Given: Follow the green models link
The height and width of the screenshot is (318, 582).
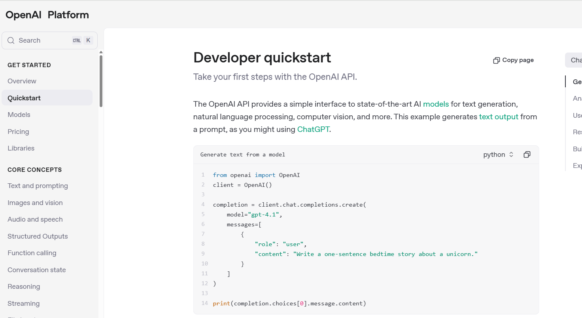Looking at the screenshot, I should [436, 104].
